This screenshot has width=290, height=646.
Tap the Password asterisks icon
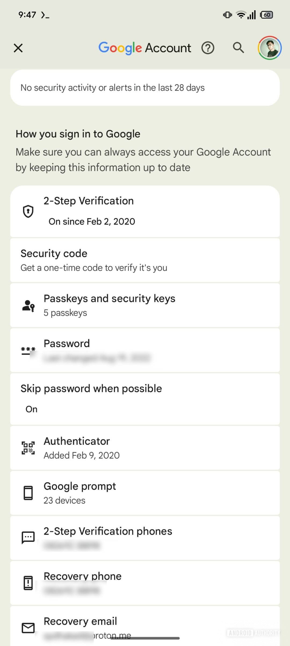[x=28, y=350]
